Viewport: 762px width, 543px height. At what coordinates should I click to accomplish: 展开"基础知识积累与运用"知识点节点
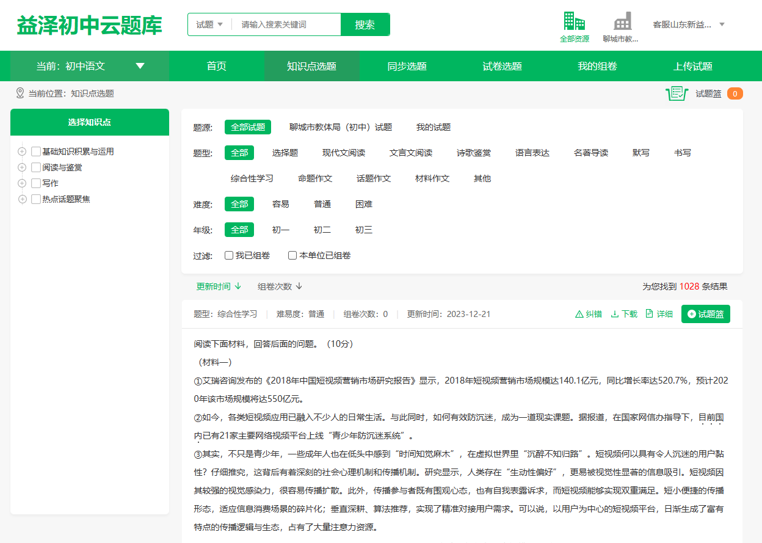click(x=21, y=151)
